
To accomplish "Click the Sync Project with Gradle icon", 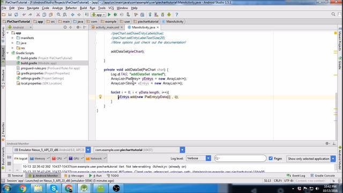I will coord(150,14).
